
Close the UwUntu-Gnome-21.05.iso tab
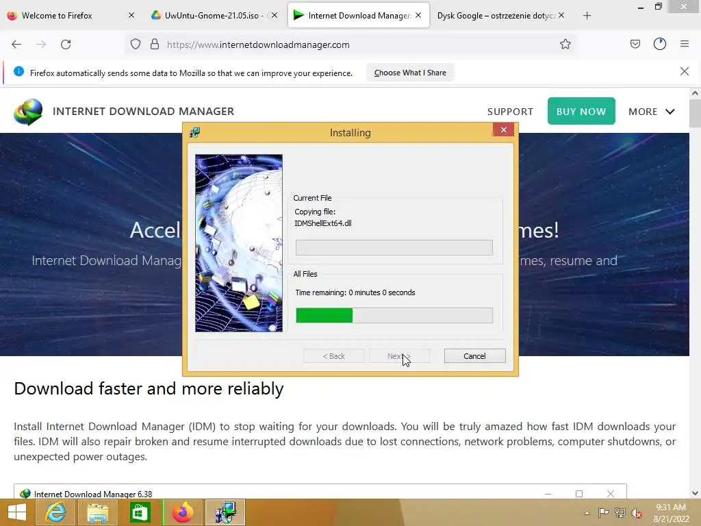pos(275,15)
